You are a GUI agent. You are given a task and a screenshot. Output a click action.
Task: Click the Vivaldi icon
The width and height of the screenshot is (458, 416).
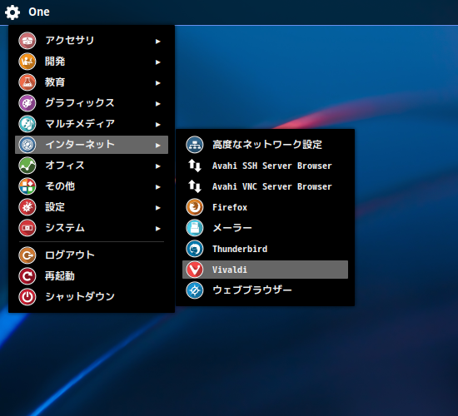point(195,270)
